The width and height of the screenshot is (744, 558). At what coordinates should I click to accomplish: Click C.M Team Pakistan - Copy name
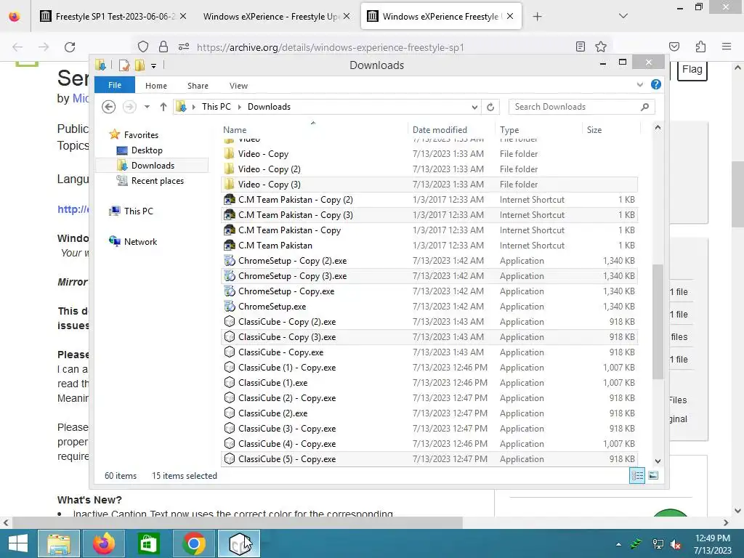pos(289,230)
